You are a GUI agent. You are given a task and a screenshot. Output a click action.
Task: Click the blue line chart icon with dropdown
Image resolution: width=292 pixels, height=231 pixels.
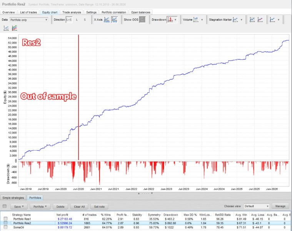[272, 20]
